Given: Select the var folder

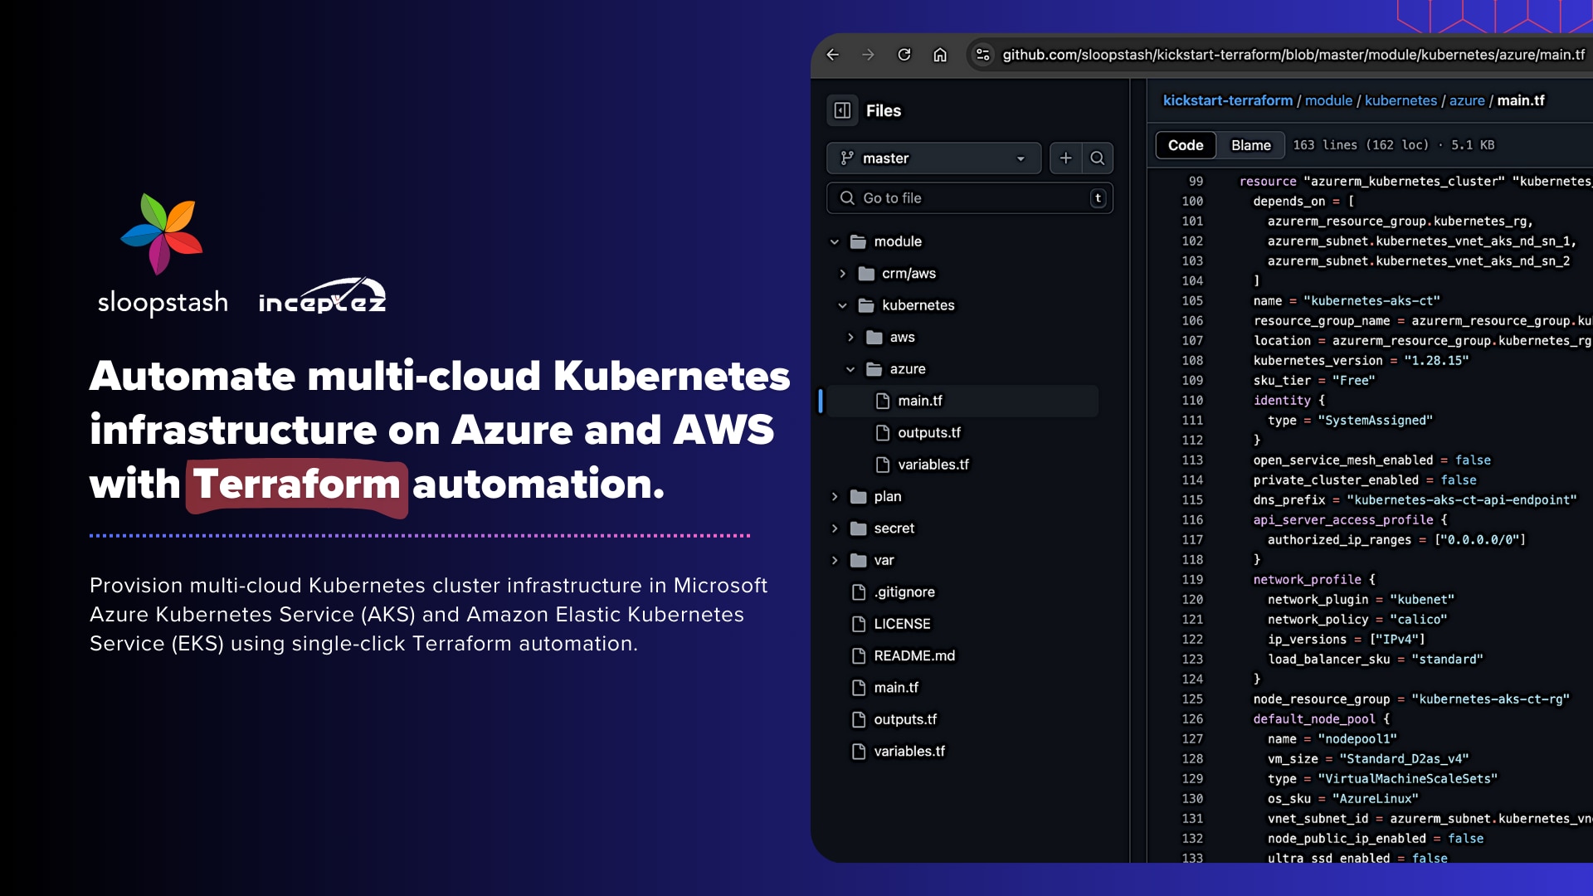Looking at the screenshot, I should click(x=884, y=561).
